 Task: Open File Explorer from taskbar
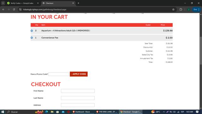(52, 112)
